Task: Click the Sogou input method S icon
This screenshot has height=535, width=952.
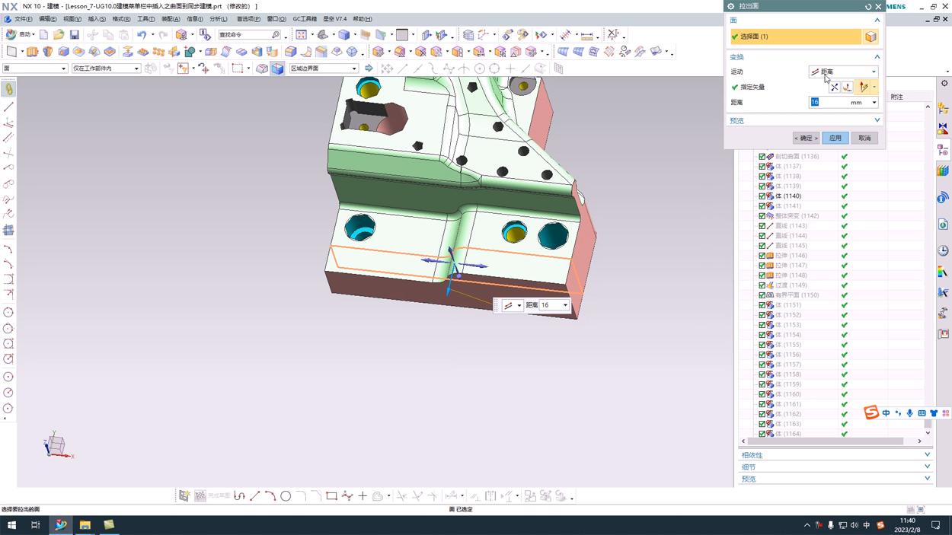Action: point(871,412)
